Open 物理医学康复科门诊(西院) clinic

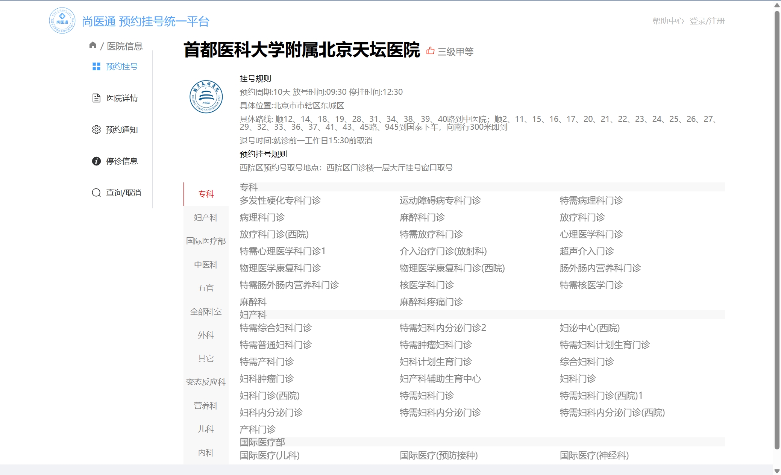click(x=452, y=268)
